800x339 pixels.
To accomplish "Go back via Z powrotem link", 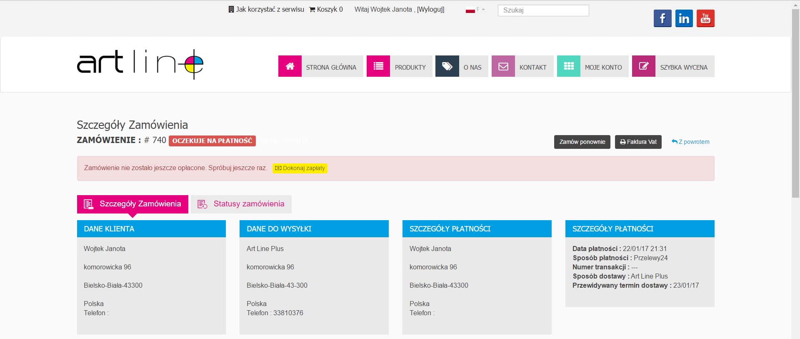I will coord(690,142).
